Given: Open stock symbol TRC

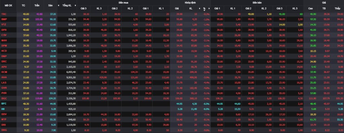Looking at the screenshot, I should pos(4,14).
